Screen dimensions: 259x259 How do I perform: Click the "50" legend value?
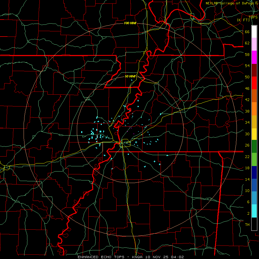click(247, 77)
